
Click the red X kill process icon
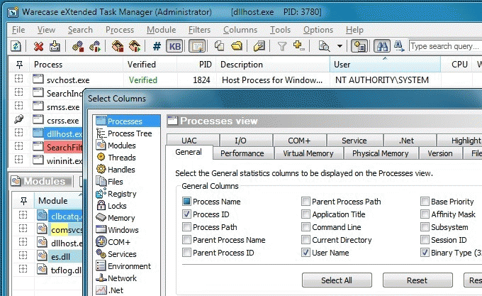pos(38,46)
